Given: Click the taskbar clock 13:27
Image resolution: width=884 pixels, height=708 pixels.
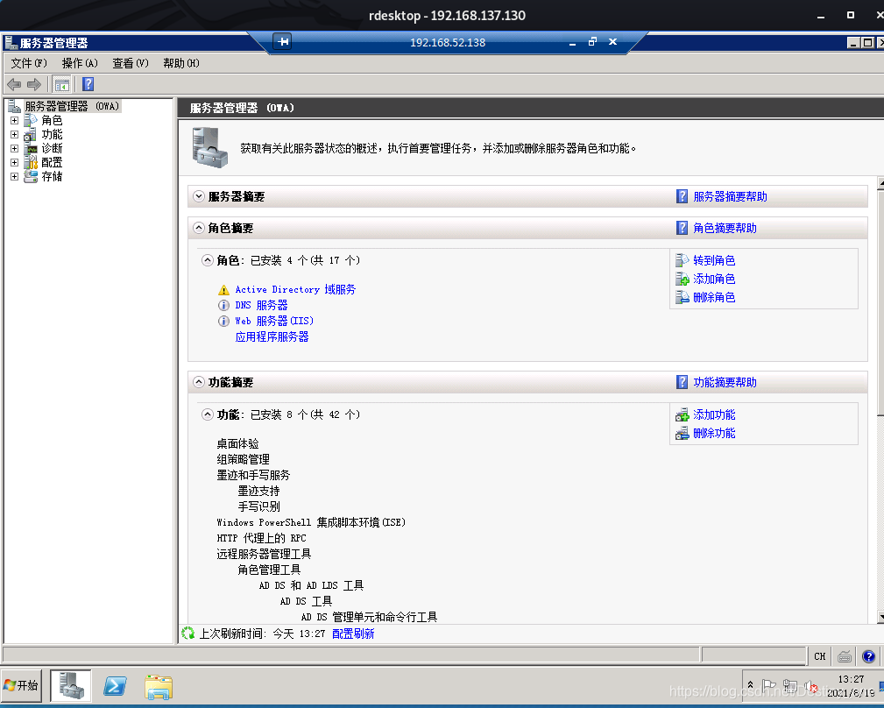Looking at the screenshot, I should click(851, 679).
